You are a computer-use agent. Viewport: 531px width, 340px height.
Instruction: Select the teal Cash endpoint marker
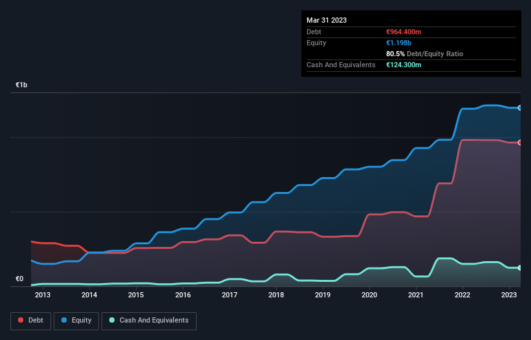click(x=520, y=268)
